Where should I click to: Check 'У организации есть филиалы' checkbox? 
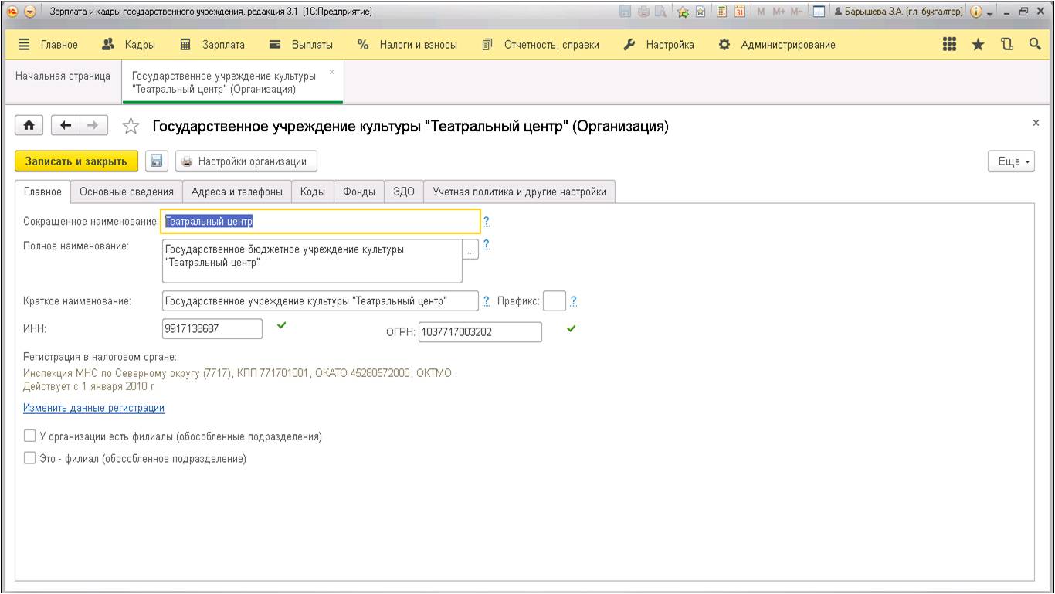tap(30, 436)
